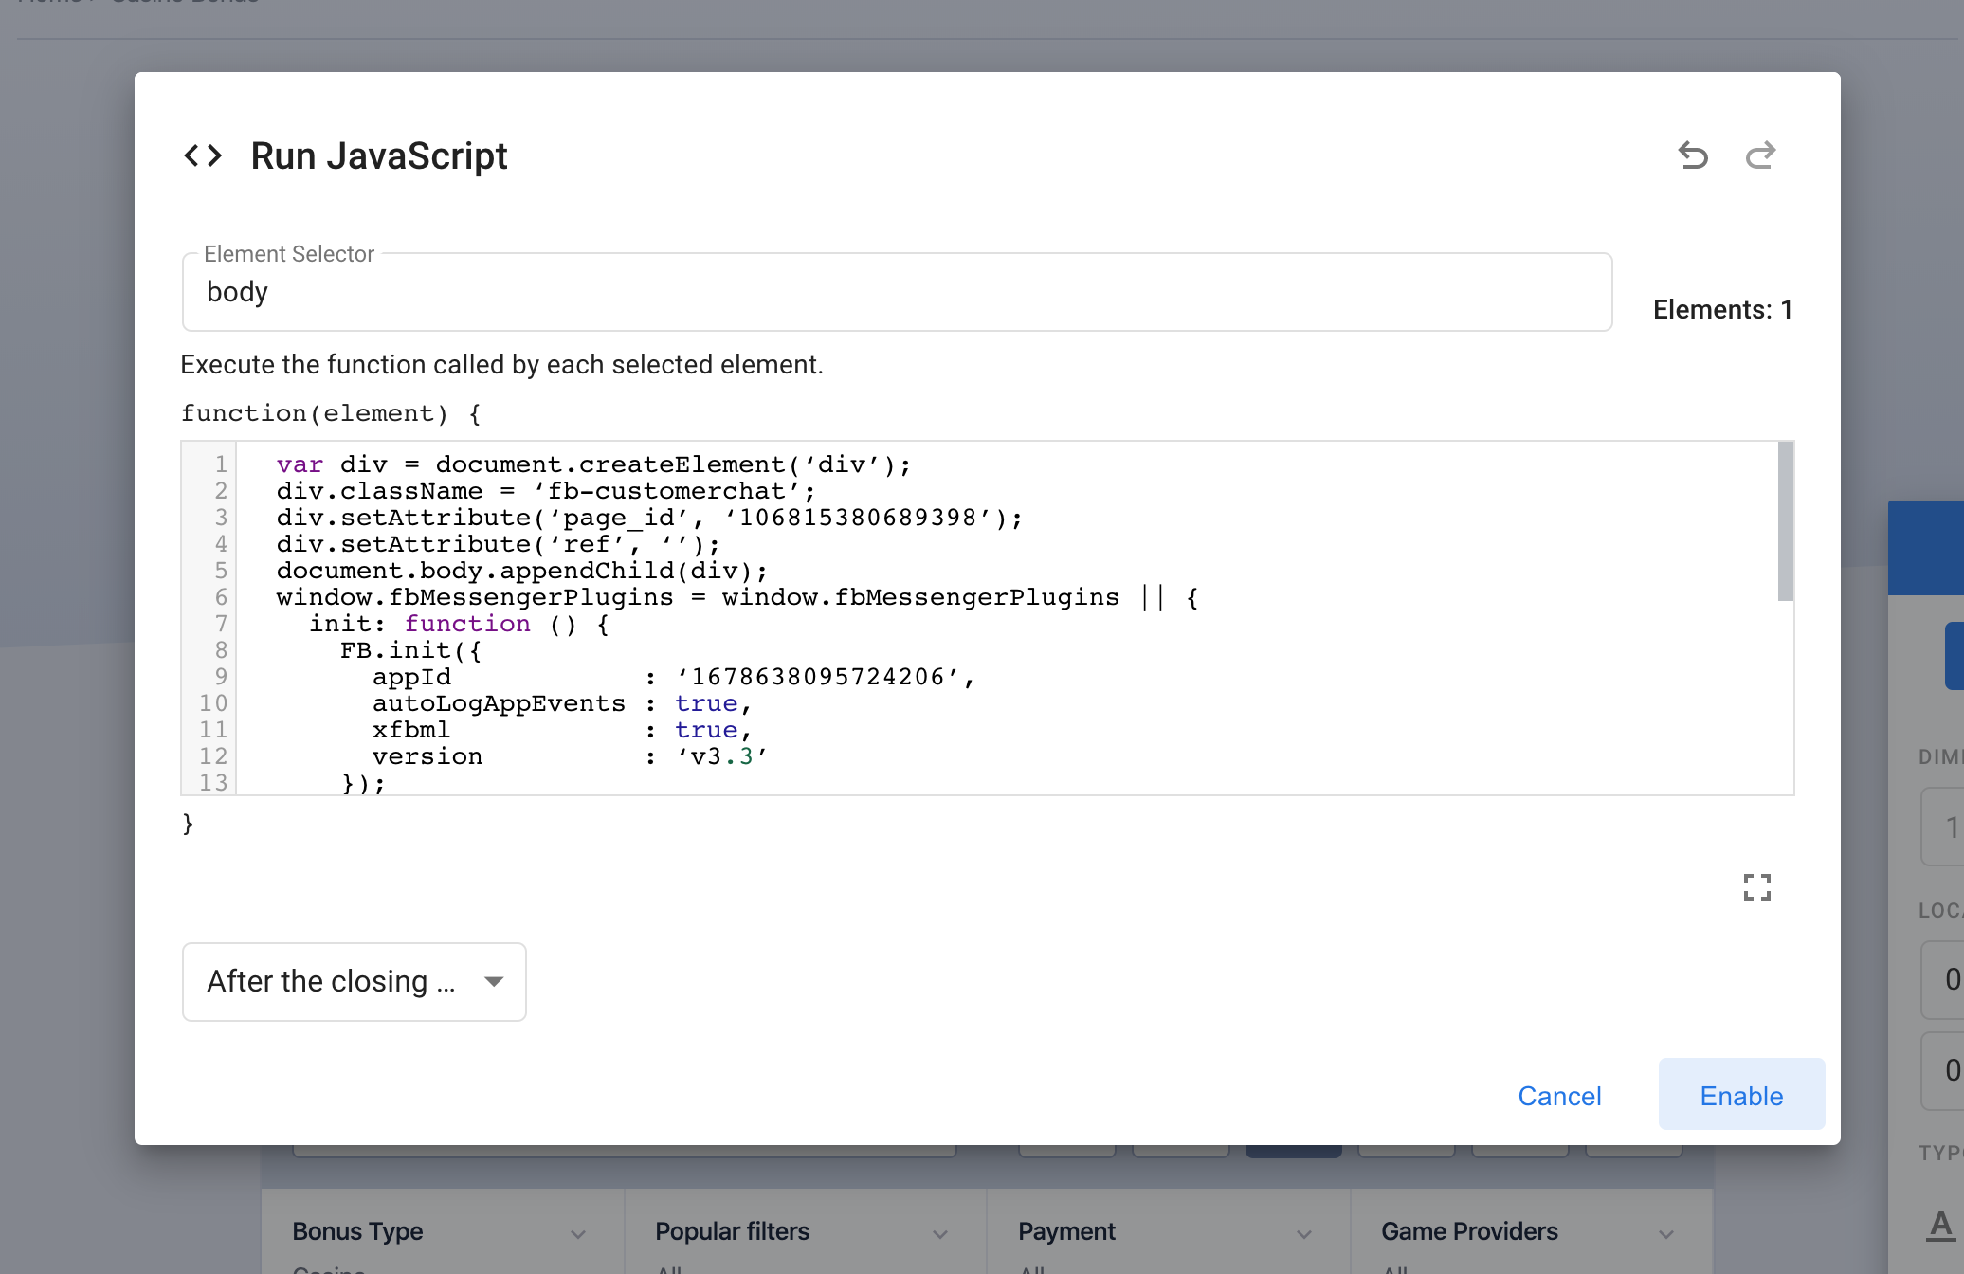Click the Home breadcrumb at top left
Viewport: 1964px width, 1274px height.
click(43, 4)
